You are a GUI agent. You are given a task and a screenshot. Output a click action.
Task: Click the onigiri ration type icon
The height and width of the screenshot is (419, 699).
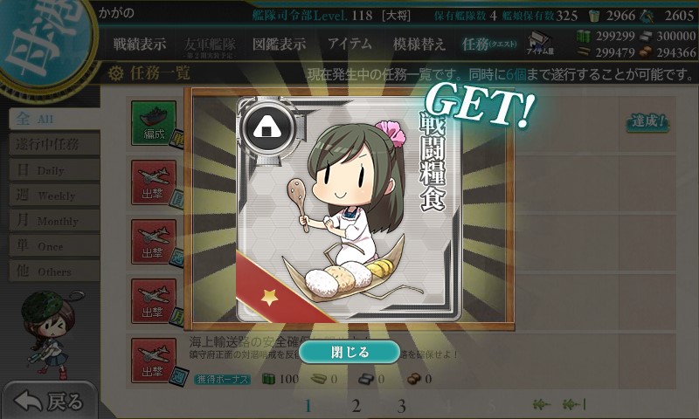click(266, 128)
